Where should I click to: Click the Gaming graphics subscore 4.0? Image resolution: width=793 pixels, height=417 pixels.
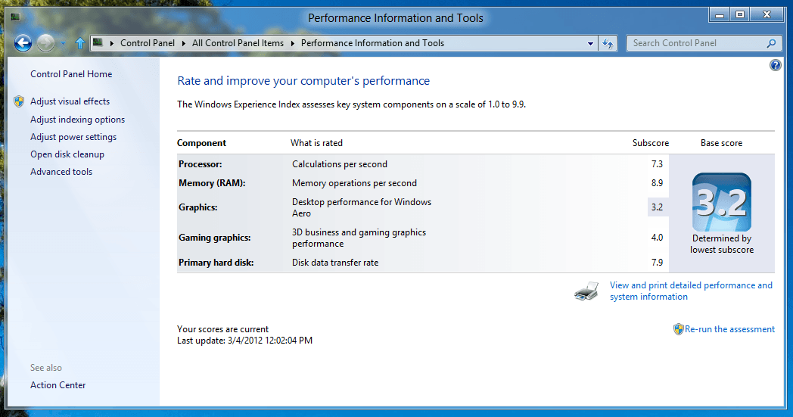(x=657, y=238)
